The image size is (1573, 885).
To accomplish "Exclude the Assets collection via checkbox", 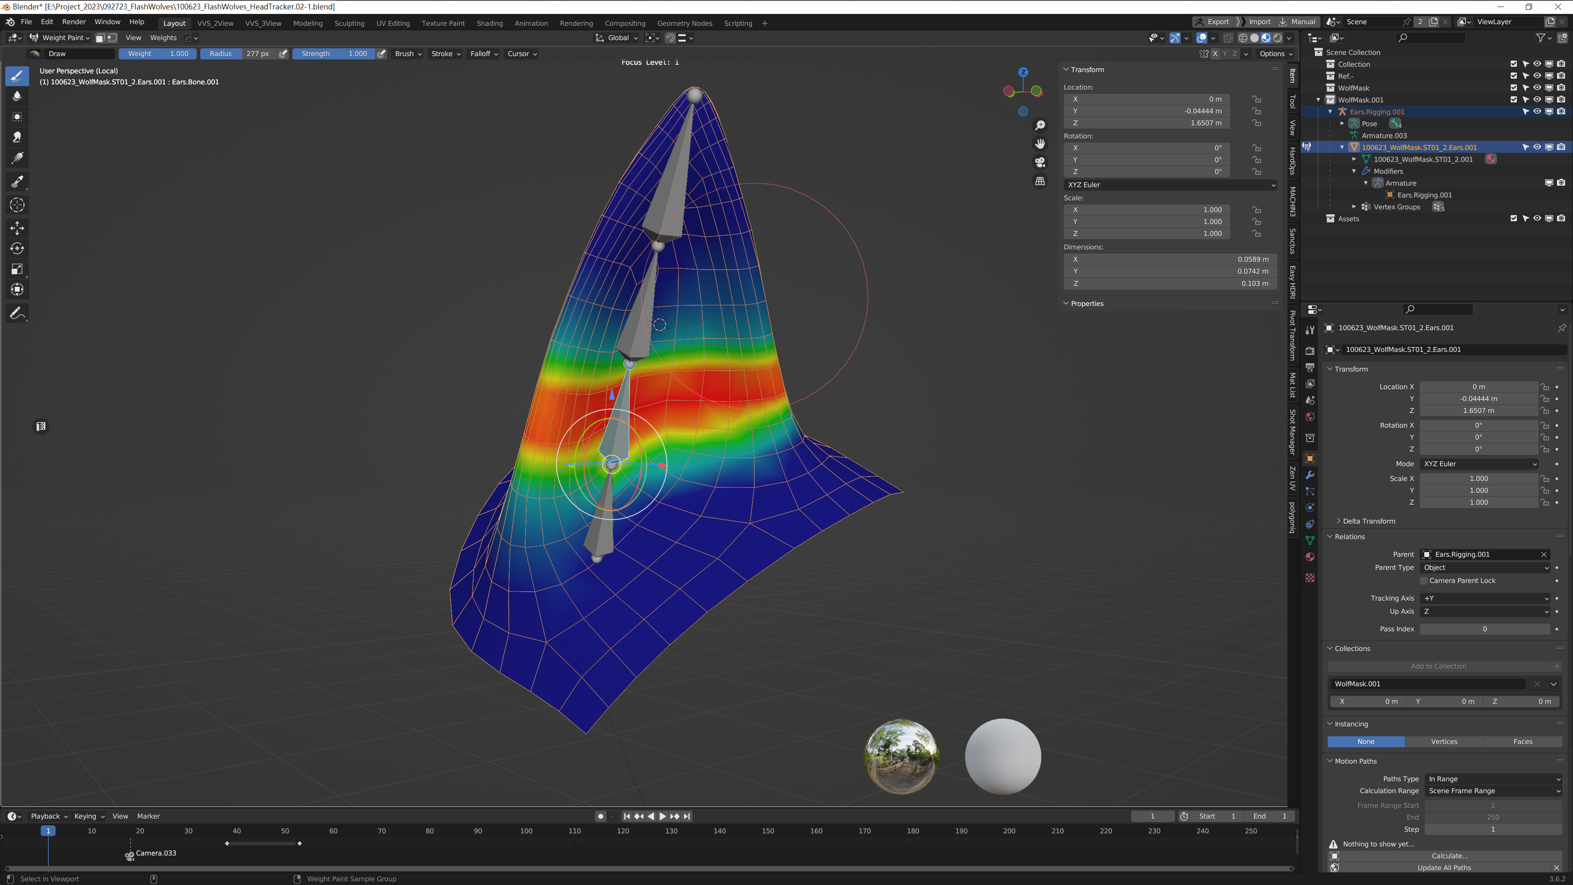I will 1513,219.
